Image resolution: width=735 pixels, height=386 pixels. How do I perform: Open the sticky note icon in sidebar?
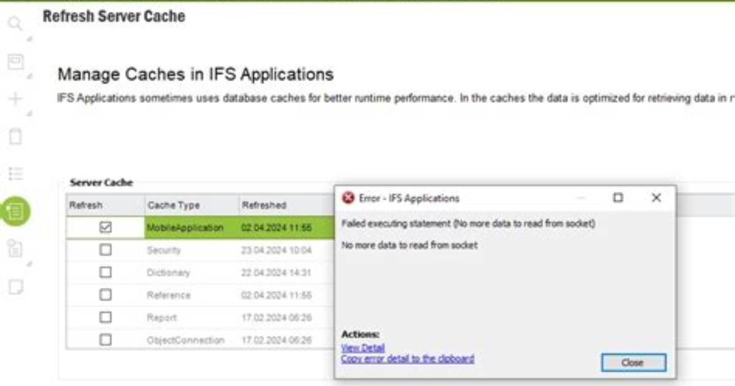tap(15, 286)
